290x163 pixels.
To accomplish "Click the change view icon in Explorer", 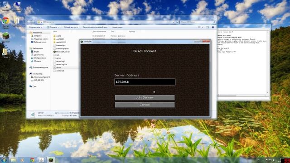I will (x=199, y=27).
